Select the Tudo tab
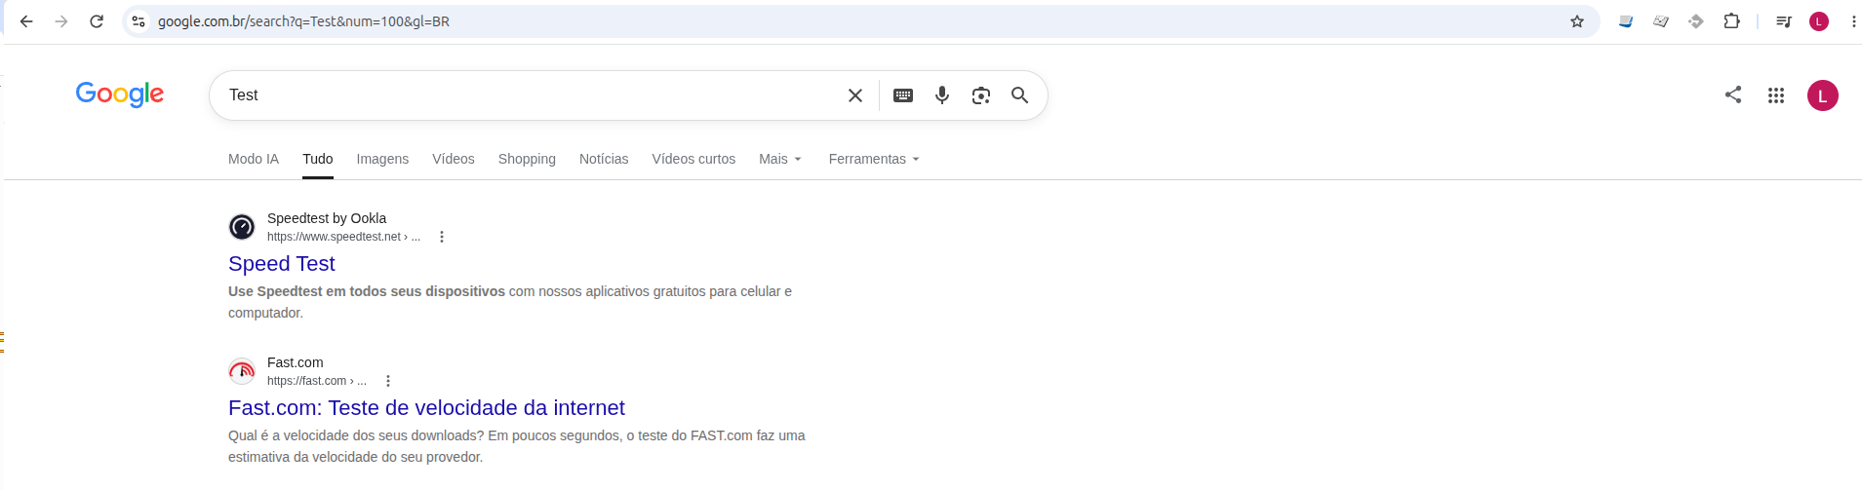Image resolution: width=1862 pixels, height=490 pixels. [318, 159]
